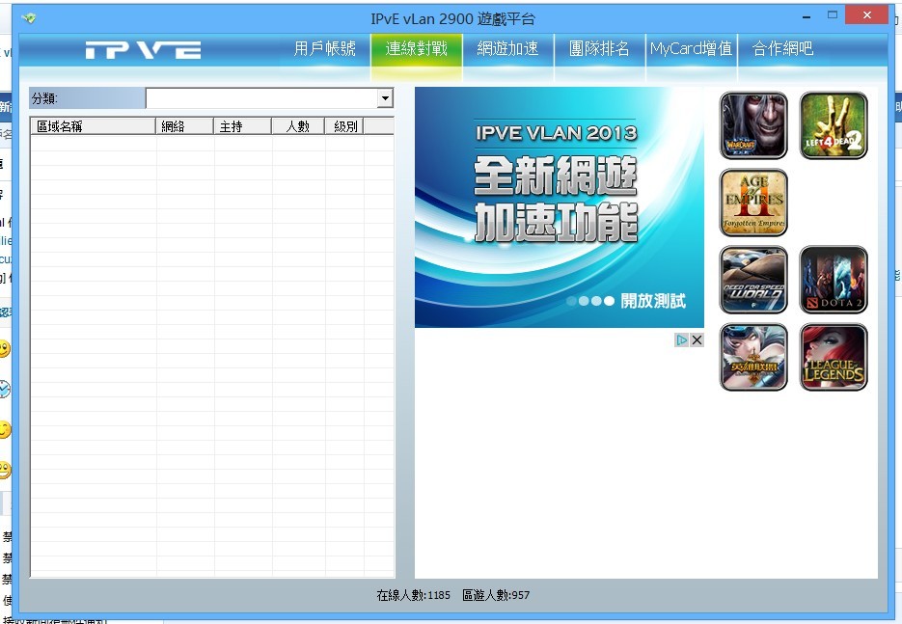Close the IPvE vLan window

coord(867,15)
